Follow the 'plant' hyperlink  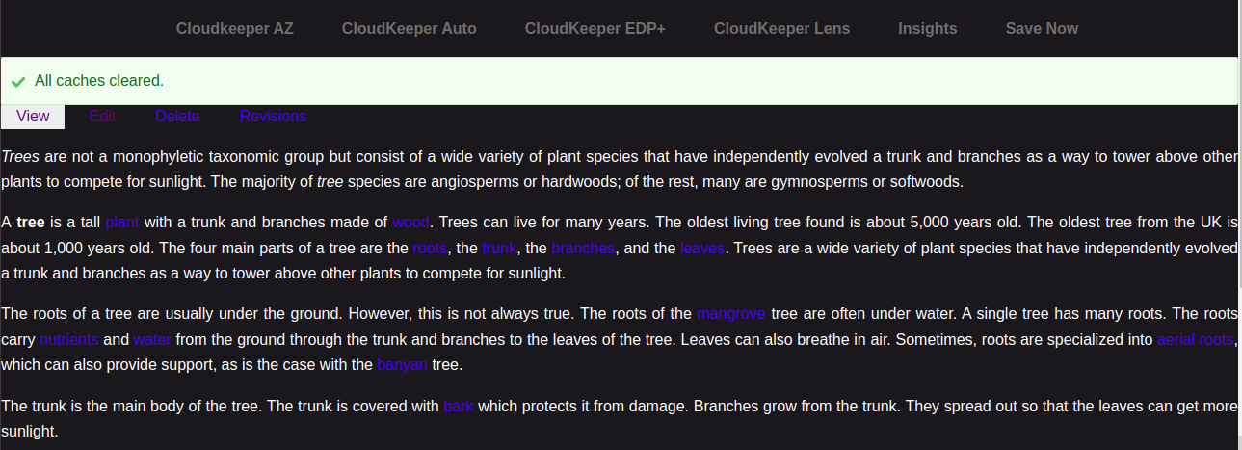coord(122,222)
